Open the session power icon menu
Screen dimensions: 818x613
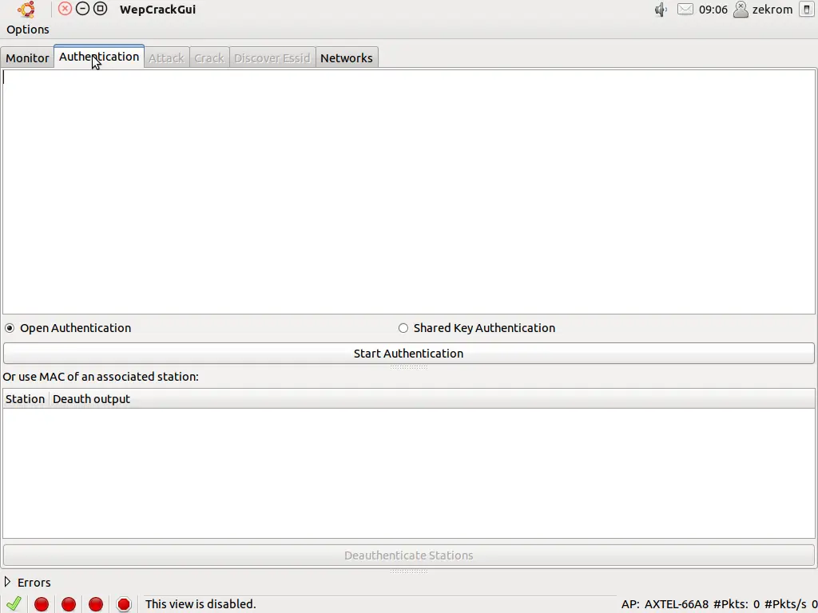[x=807, y=10]
